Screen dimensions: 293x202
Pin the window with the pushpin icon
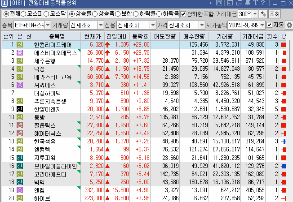pyautogui.click(x=248, y=3)
